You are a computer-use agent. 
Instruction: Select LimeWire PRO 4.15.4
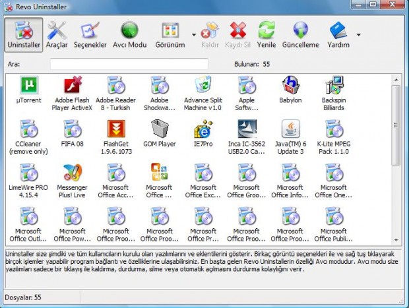click(x=28, y=181)
